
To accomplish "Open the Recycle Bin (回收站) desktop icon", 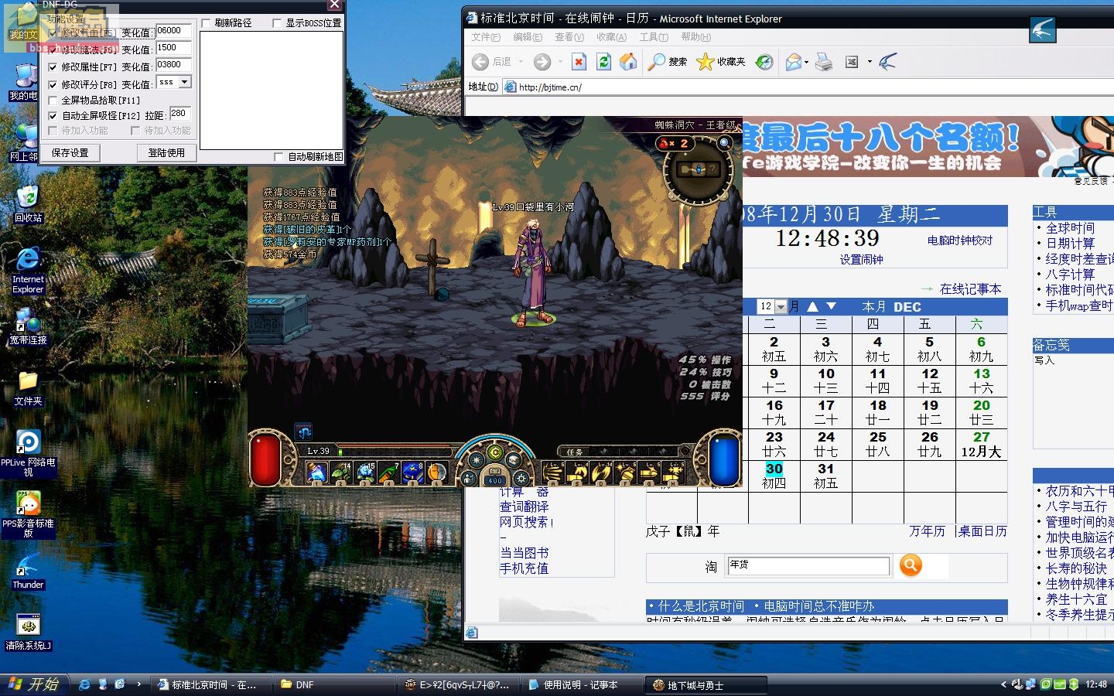I will 28,204.
